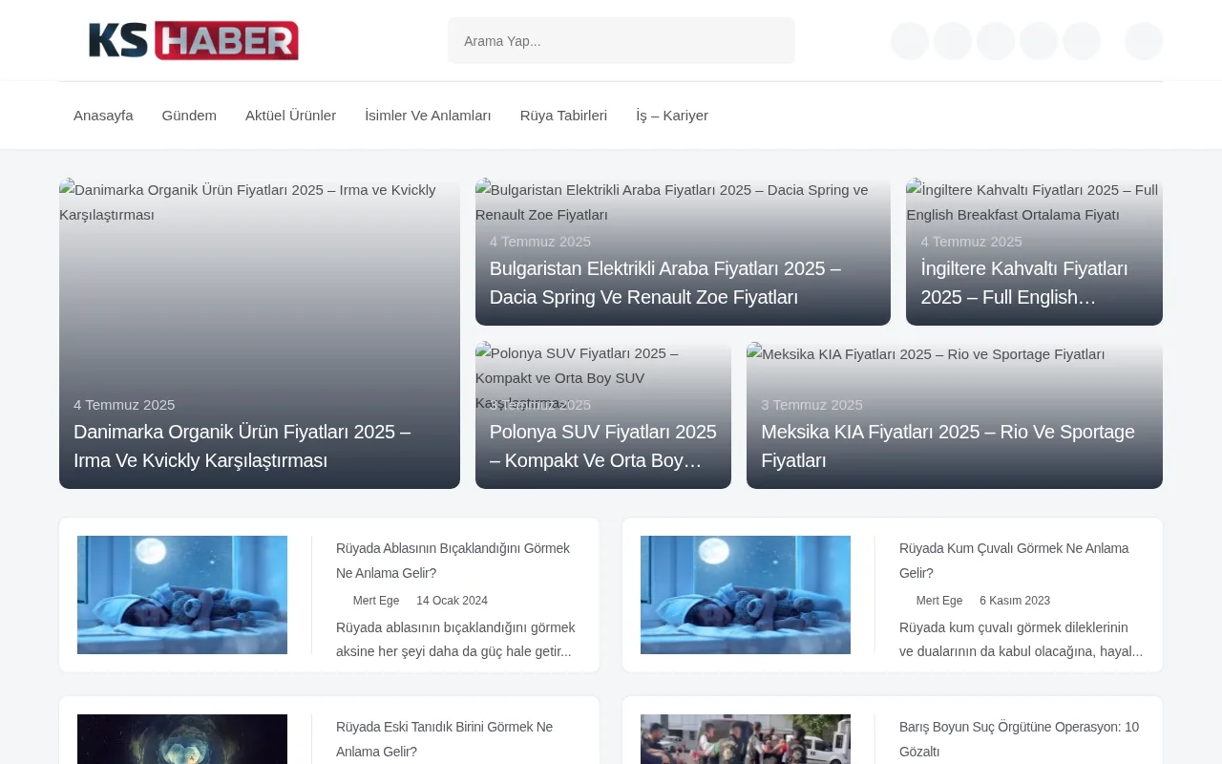This screenshot has height=764, width=1222.
Task: Click the Arama Yap search field
Action: pos(621,40)
